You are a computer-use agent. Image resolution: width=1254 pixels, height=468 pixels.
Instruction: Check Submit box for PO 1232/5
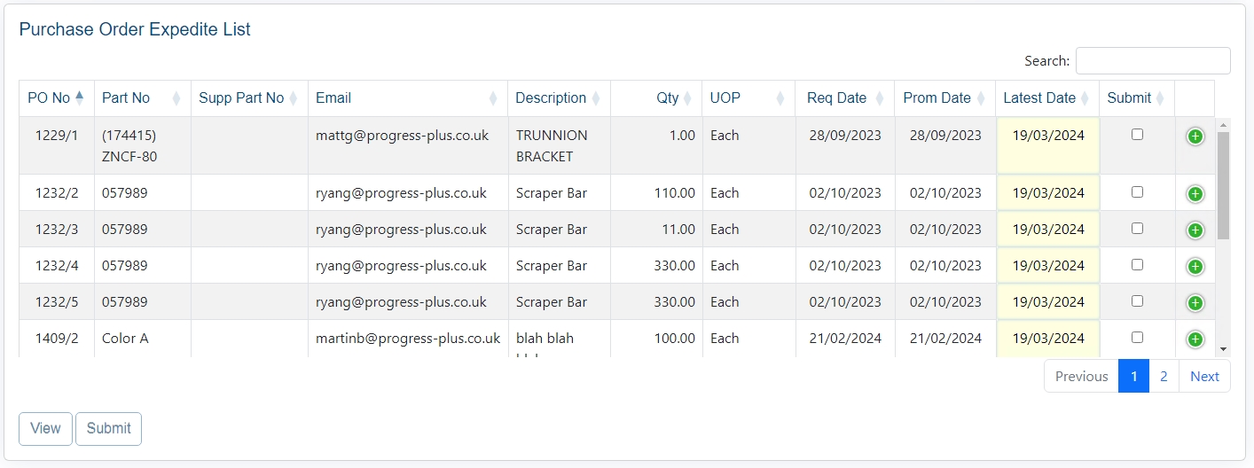[x=1137, y=301]
